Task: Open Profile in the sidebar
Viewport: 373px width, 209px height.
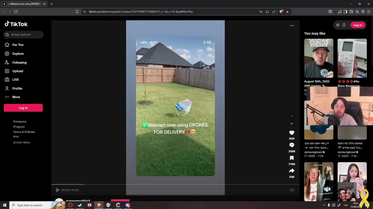Action: tap(13, 88)
